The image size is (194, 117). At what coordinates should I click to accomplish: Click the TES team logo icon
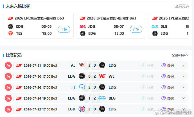click(x=11, y=33)
